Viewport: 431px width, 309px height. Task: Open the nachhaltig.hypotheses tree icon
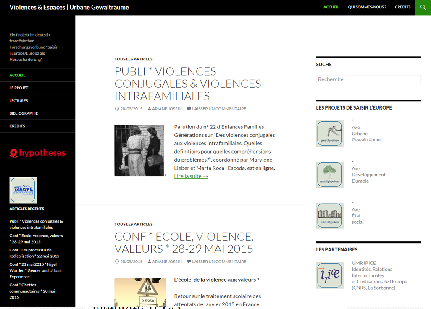(x=330, y=175)
